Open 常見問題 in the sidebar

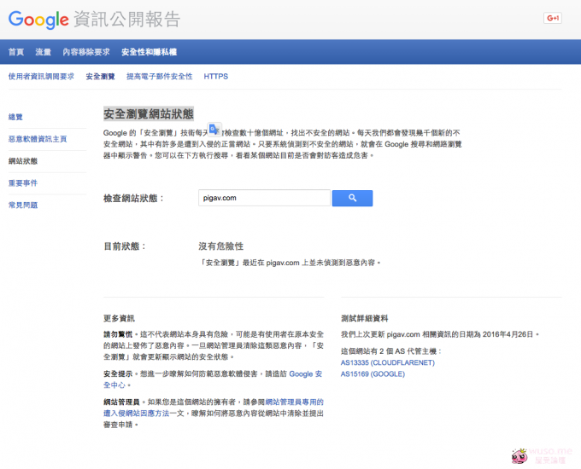pyautogui.click(x=23, y=205)
